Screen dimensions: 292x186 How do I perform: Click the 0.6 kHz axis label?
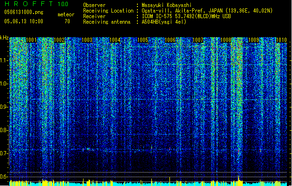click(4, 177)
